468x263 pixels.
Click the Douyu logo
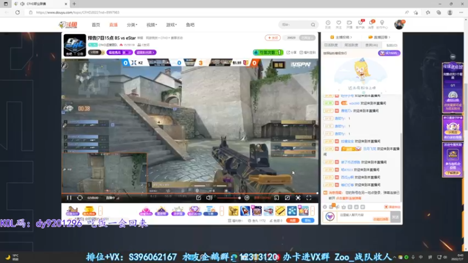(x=68, y=25)
